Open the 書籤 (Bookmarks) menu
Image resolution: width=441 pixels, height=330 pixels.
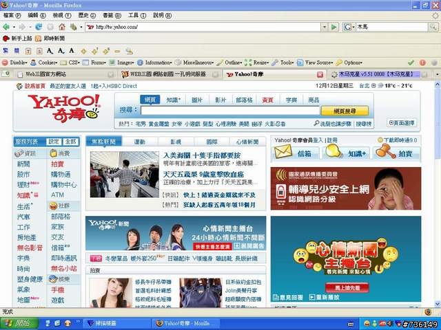click(112, 15)
